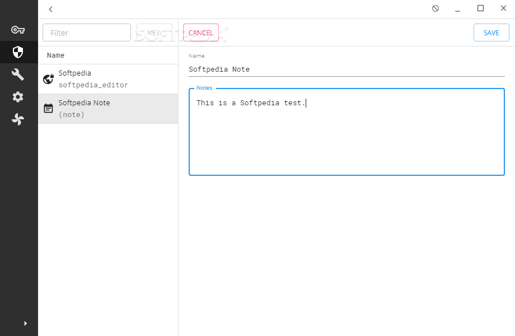Click the circle-slash lock icon in title bar

click(x=436, y=8)
